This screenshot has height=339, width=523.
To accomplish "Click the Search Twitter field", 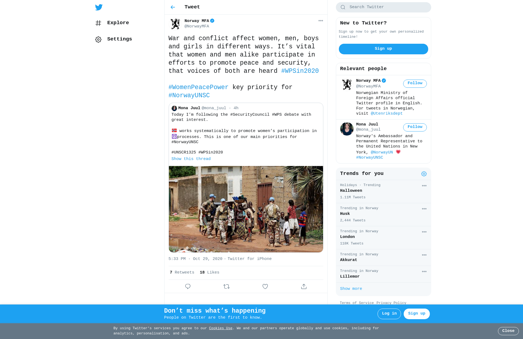I will [383, 7].
